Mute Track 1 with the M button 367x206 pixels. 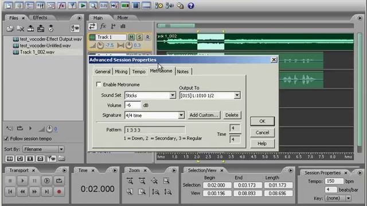click(131, 37)
